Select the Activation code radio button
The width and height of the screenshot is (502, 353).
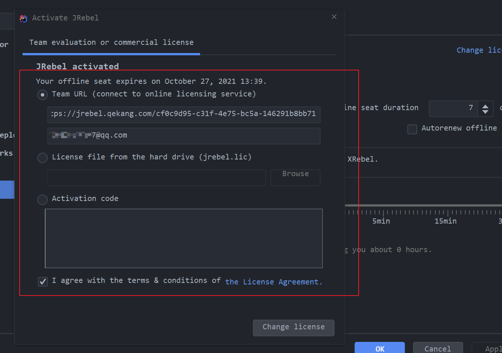tap(43, 199)
